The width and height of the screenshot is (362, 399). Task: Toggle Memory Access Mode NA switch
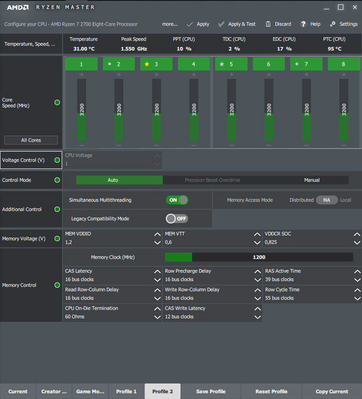click(327, 200)
